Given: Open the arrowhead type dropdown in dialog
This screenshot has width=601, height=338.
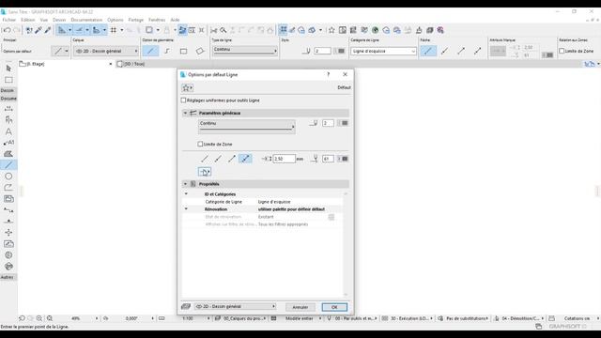Looking at the screenshot, I should pos(205,172).
